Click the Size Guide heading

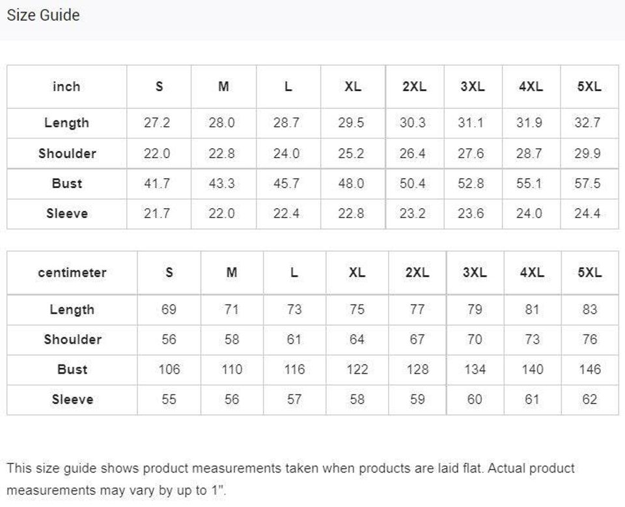click(x=43, y=15)
